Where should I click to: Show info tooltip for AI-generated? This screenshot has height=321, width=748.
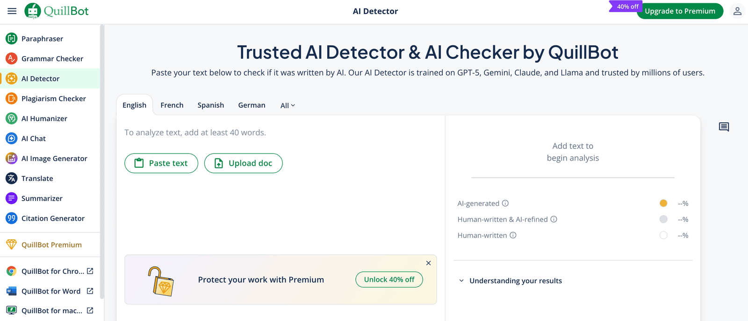pyautogui.click(x=505, y=203)
